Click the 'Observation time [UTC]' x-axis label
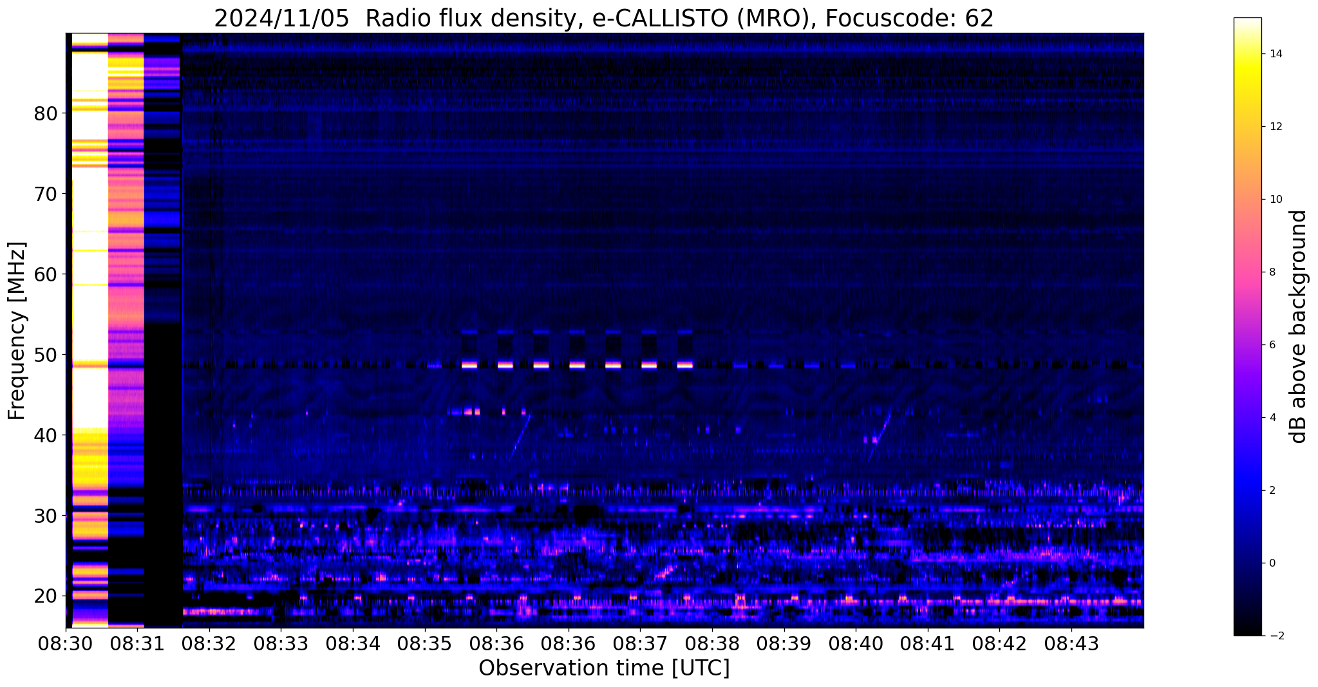Viewport: 1318px width, 687px height. tap(604, 668)
